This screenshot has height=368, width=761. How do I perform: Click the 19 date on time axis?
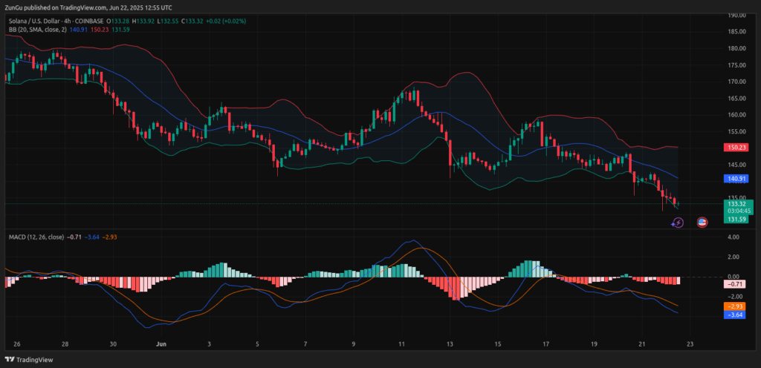click(x=594, y=344)
